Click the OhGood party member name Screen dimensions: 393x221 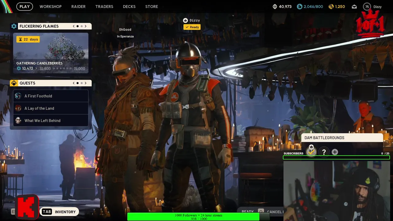click(x=125, y=29)
